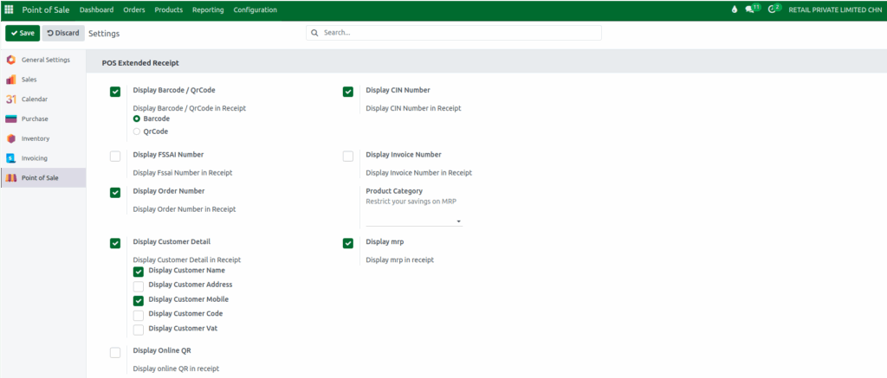Enable Display Invoice Number checkbox
Image resolution: width=887 pixels, height=378 pixels.
[348, 157]
